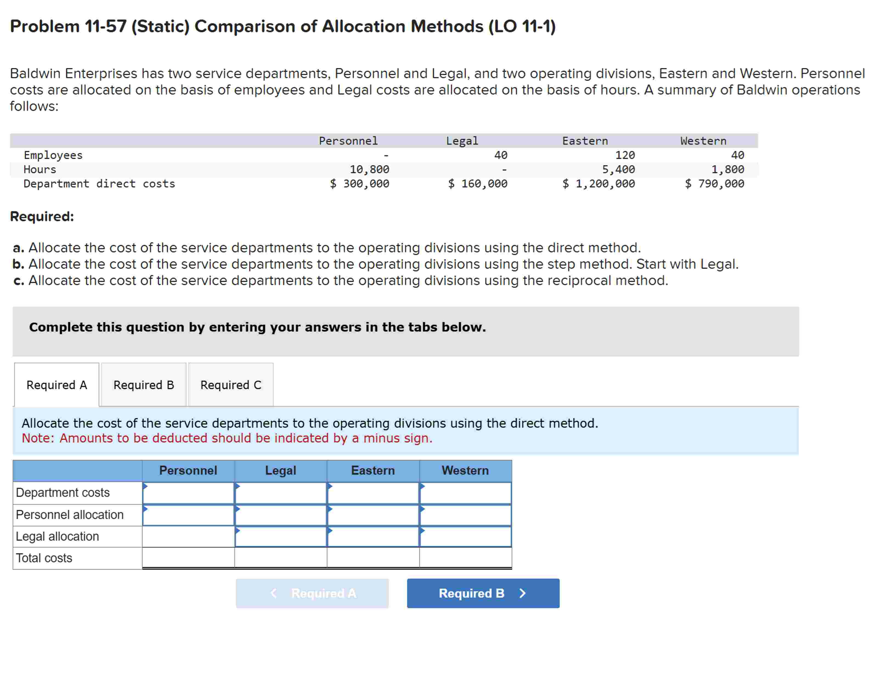Switch to the Required B tab
The height and width of the screenshot is (684, 872).
[143, 385]
